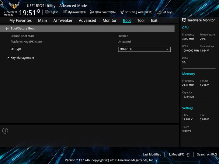Click Search on FAQ link
The width and height of the screenshot is (219, 164).
point(207,154)
